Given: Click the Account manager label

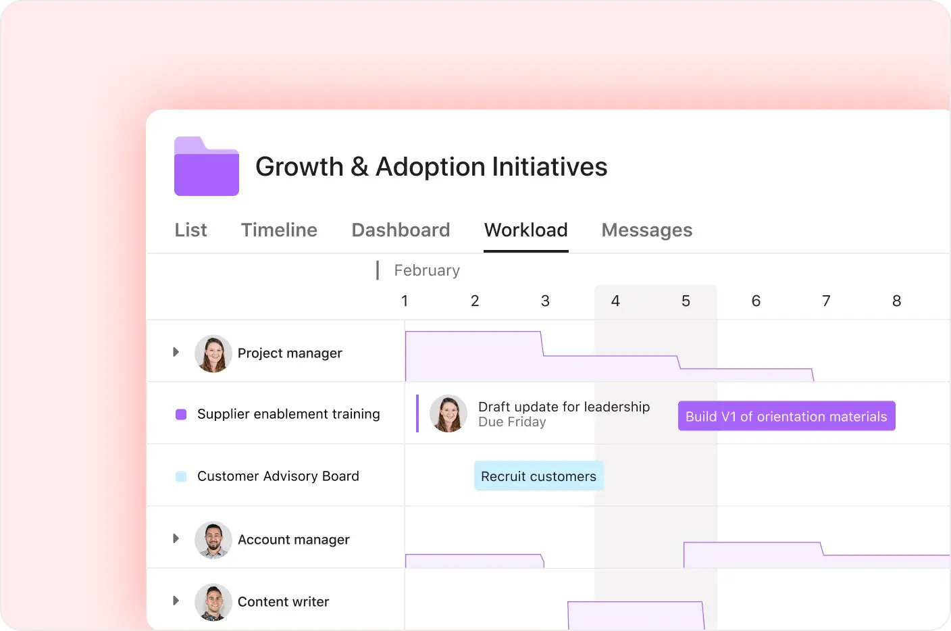Looking at the screenshot, I should click(x=294, y=540).
